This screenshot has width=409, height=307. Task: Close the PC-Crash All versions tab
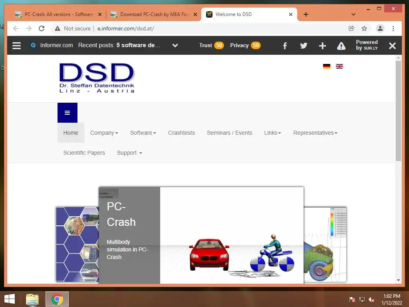click(x=99, y=15)
